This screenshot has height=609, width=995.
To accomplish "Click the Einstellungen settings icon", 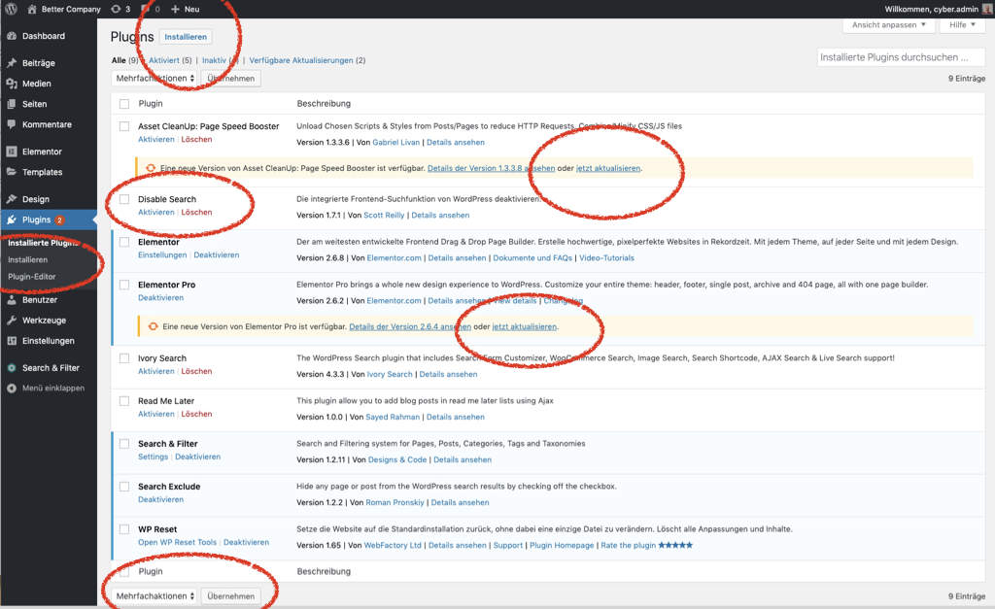I will 12,341.
